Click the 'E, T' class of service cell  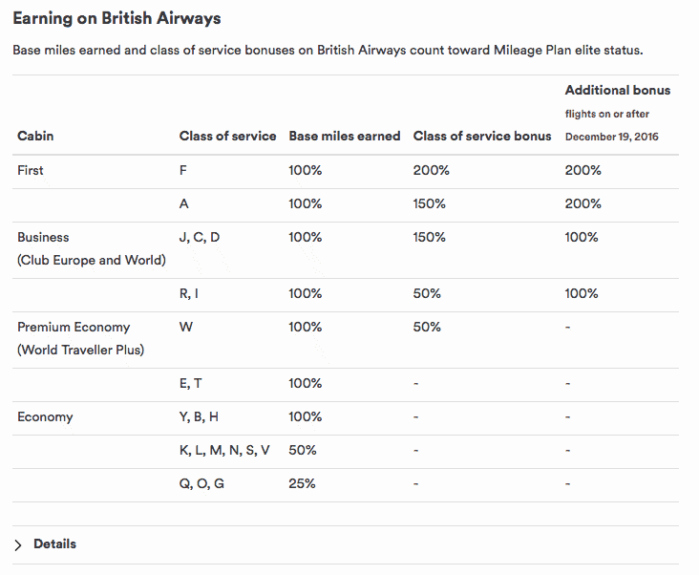(190, 383)
